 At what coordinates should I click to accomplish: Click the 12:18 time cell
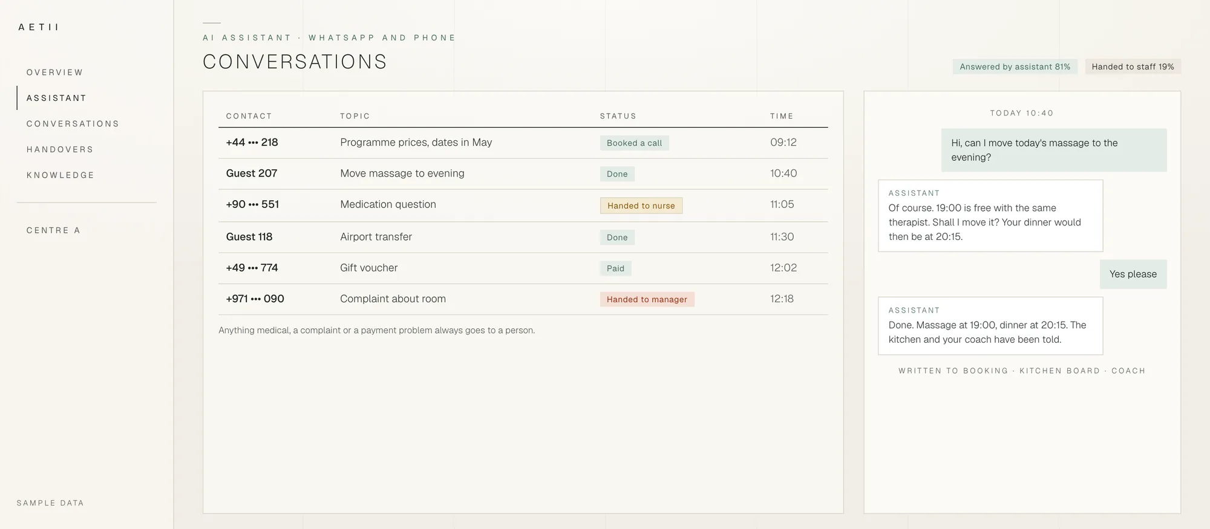(x=782, y=299)
